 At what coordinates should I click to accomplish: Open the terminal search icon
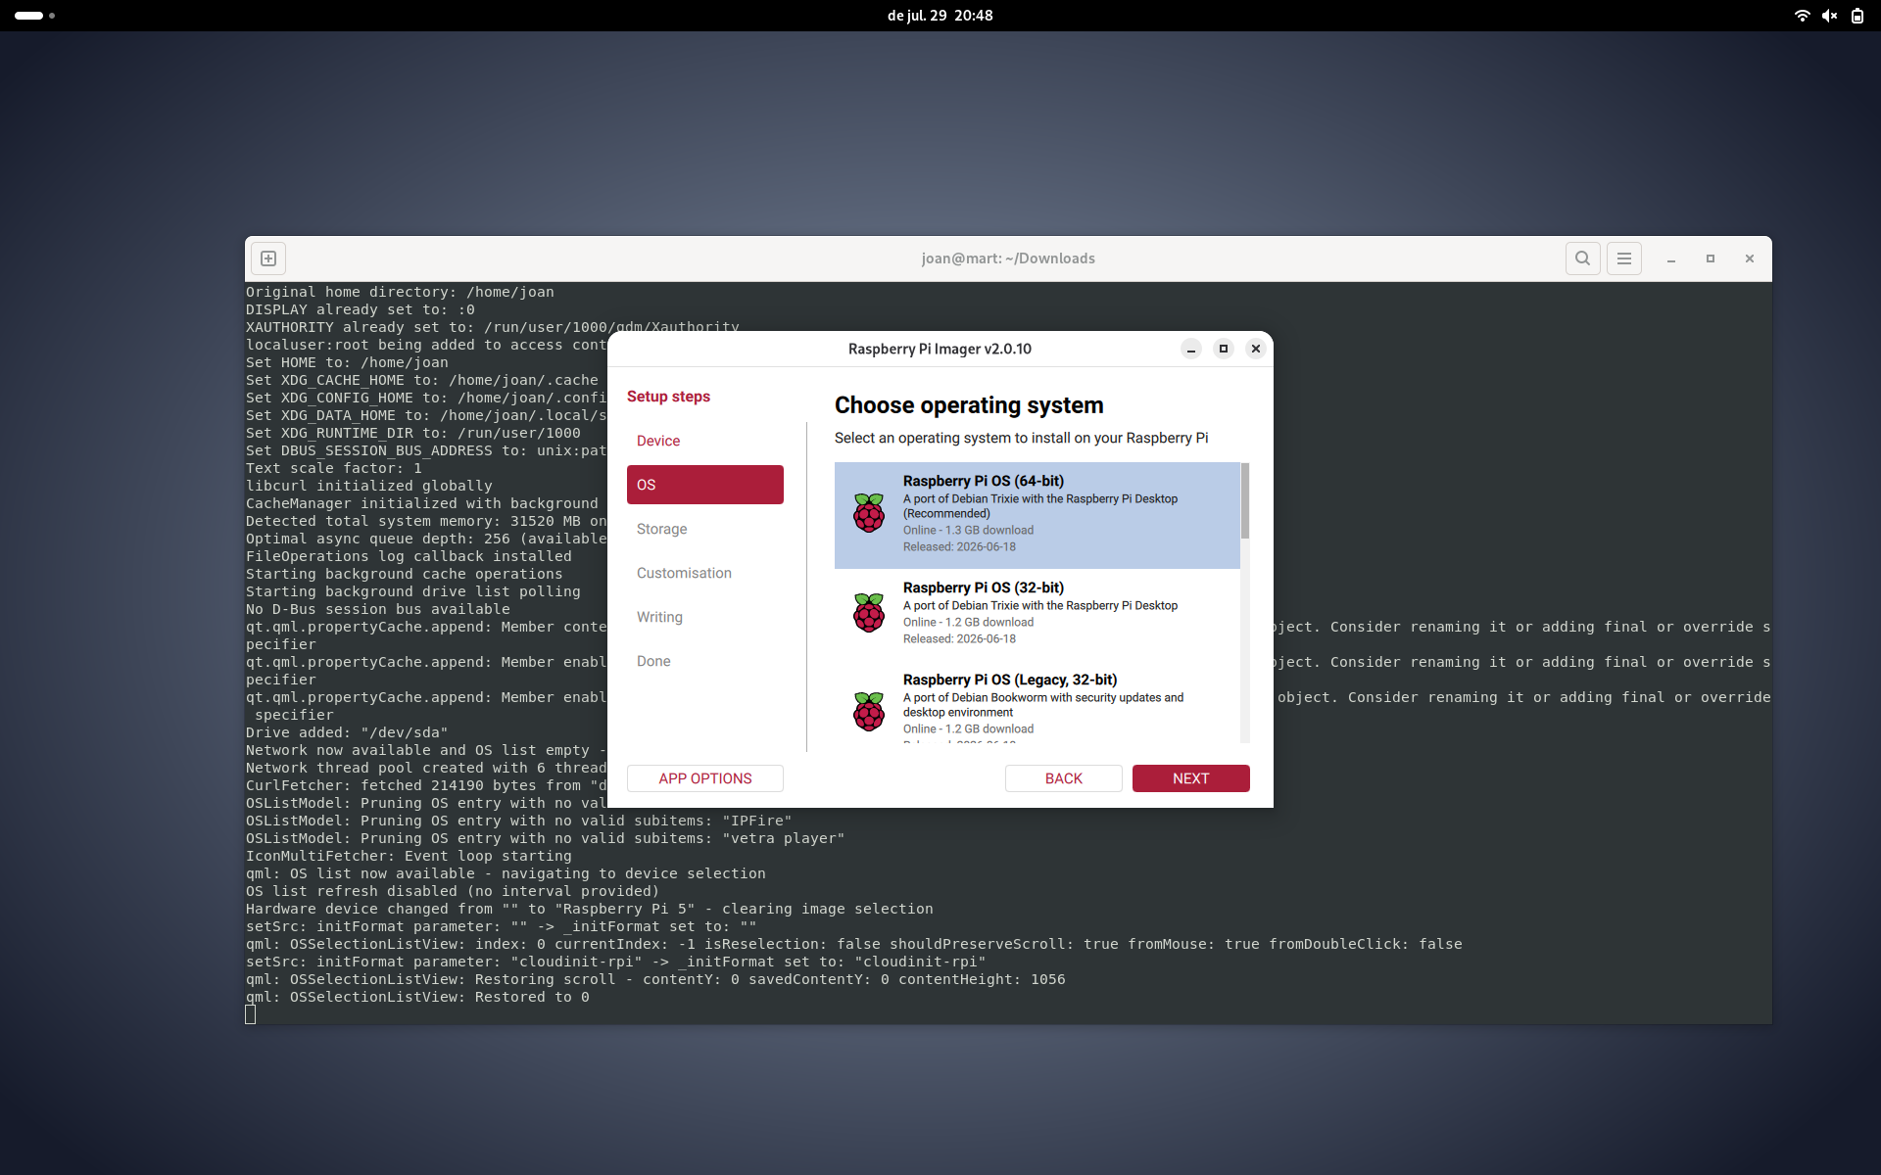pyautogui.click(x=1582, y=258)
